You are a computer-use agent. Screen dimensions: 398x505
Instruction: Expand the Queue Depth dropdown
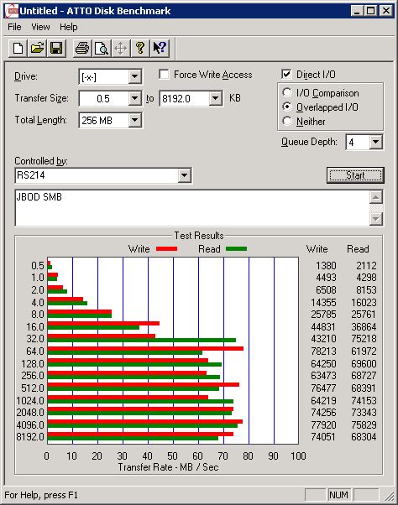coord(376,142)
